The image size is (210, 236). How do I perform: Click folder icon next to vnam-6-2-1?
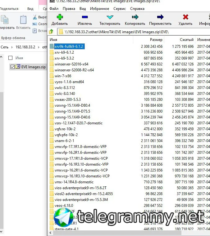pos(52,141)
